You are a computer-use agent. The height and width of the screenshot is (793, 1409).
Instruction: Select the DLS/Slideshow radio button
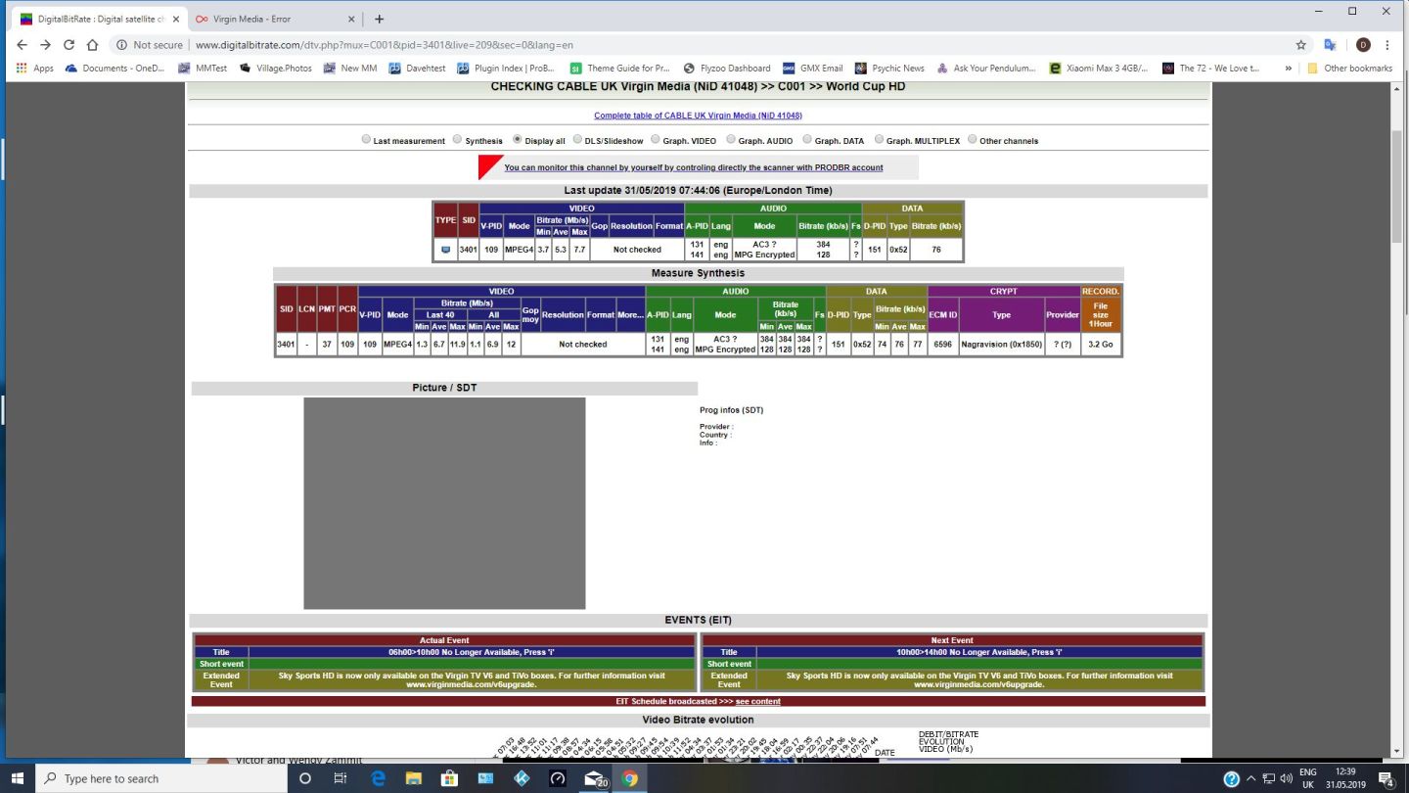click(577, 140)
